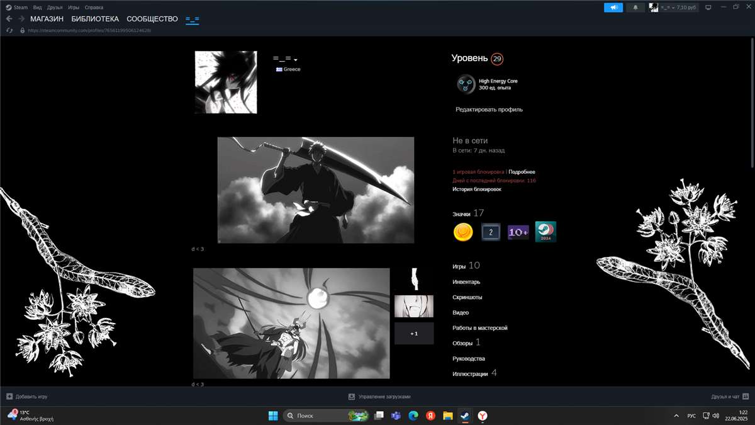The image size is (755, 425).
Task: Go to the СООБЩЕСТВО tab
Action: pos(152,19)
